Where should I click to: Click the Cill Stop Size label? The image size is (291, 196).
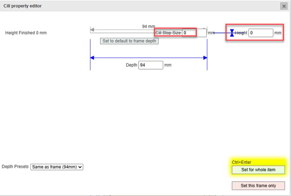pyautogui.click(x=169, y=33)
